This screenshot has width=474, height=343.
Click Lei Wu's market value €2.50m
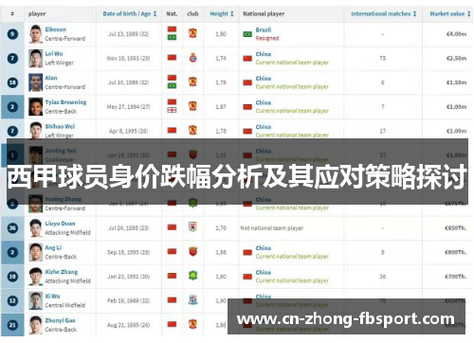(456, 58)
